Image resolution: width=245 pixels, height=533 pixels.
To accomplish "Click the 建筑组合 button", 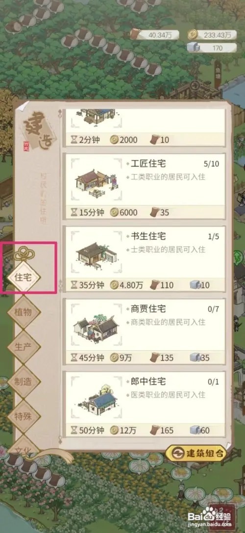I will [x=196, y=453].
